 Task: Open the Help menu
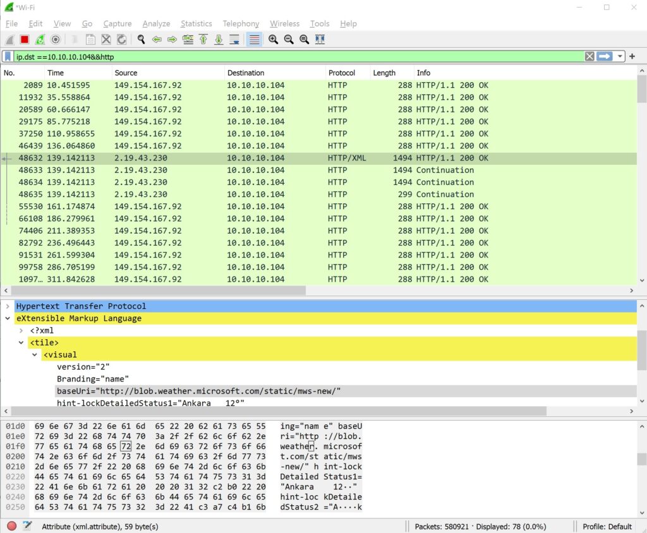click(x=348, y=24)
